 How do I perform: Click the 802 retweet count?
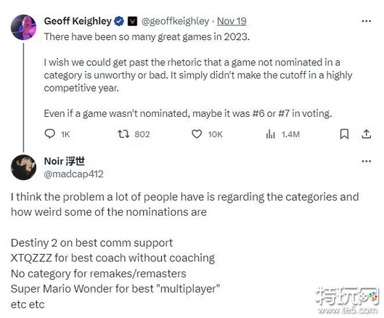(x=142, y=134)
